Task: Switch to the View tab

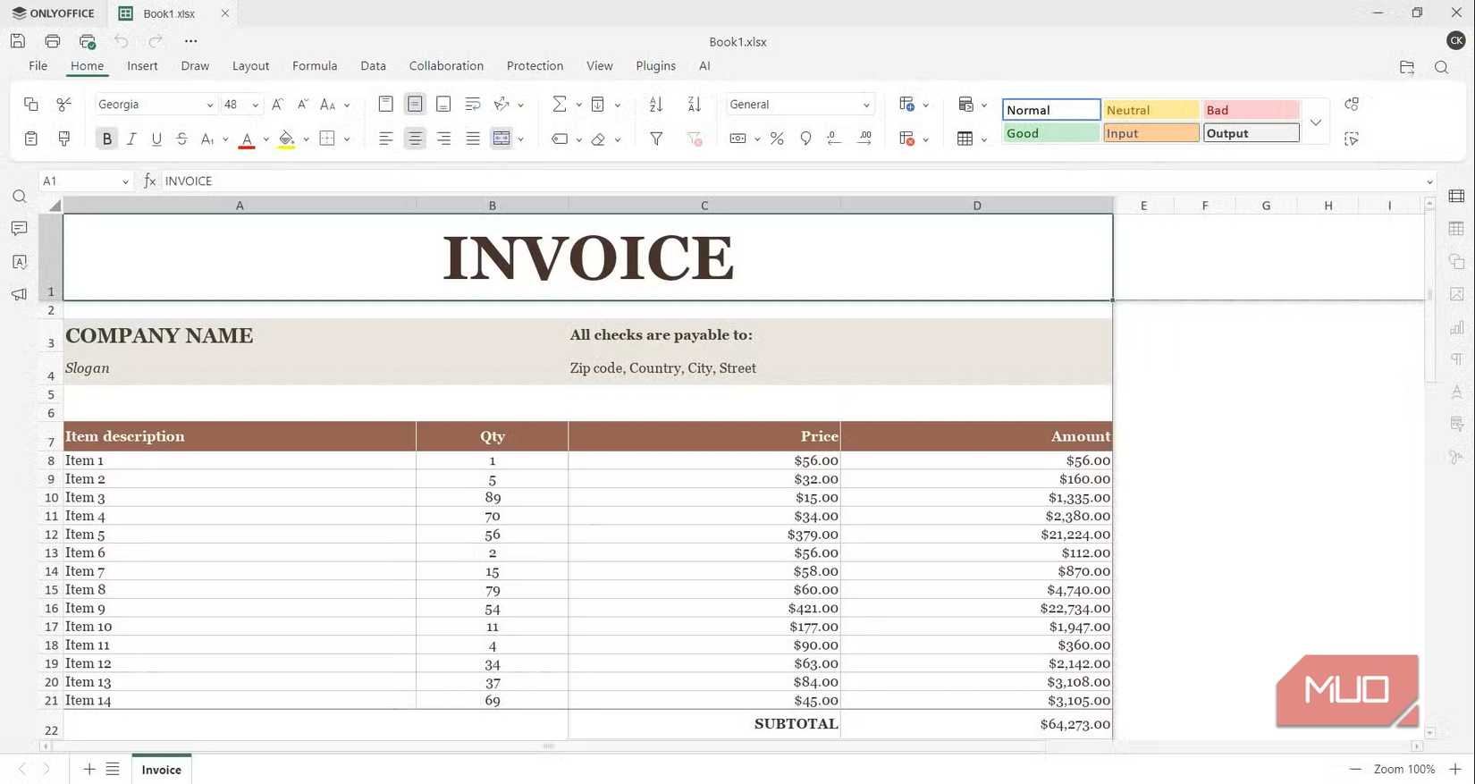Action: point(600,66)
